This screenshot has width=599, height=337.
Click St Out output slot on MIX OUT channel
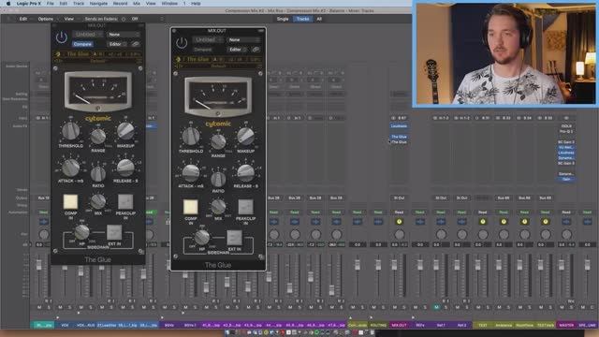pos(400,198)
